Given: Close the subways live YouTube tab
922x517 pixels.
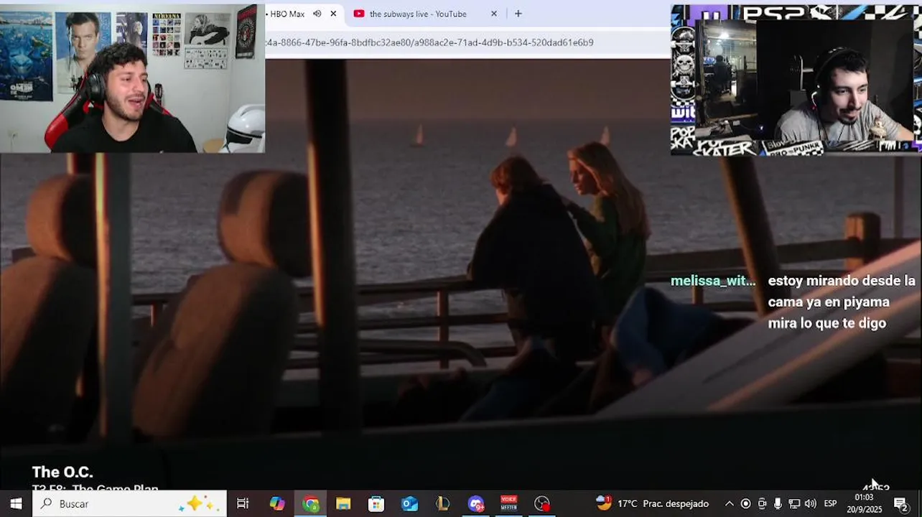Looking at the screenshot, I should (493, 14).
